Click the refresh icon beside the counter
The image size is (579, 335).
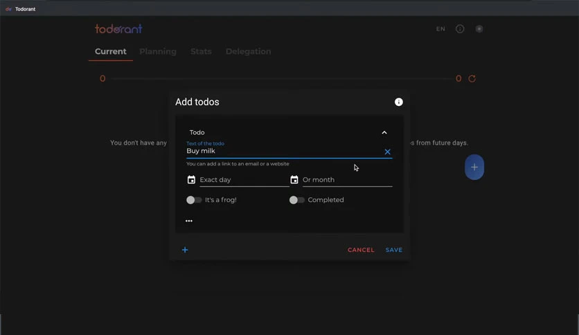click(x=472, y=79)
